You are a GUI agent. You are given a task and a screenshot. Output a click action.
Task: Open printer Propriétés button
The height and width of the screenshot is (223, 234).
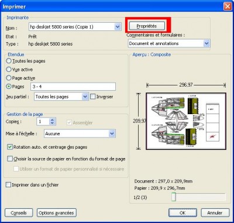(147, 26)
